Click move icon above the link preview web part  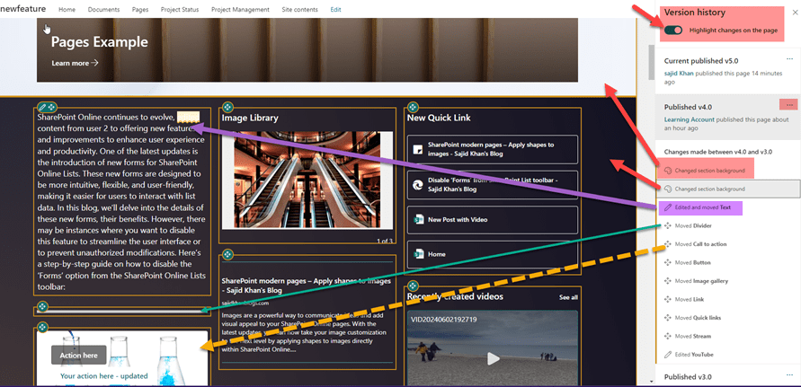[x=227, y=254]
